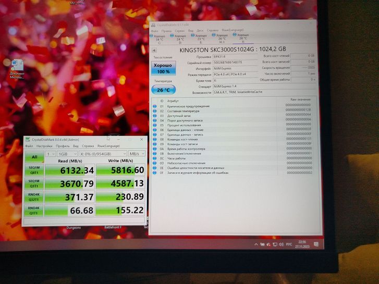Click status icon for attribute 01 critical warning
379x284 pixels.
[154, 106]
